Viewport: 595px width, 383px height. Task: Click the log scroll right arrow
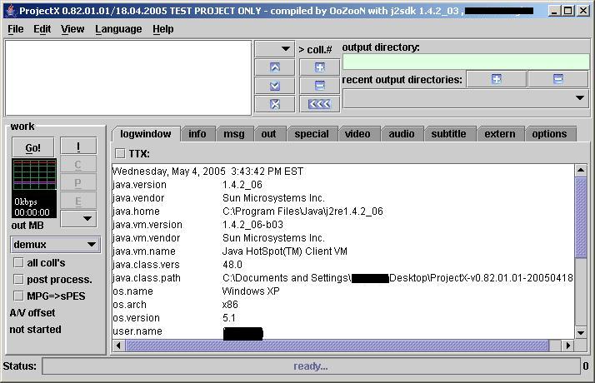point(568,346)
